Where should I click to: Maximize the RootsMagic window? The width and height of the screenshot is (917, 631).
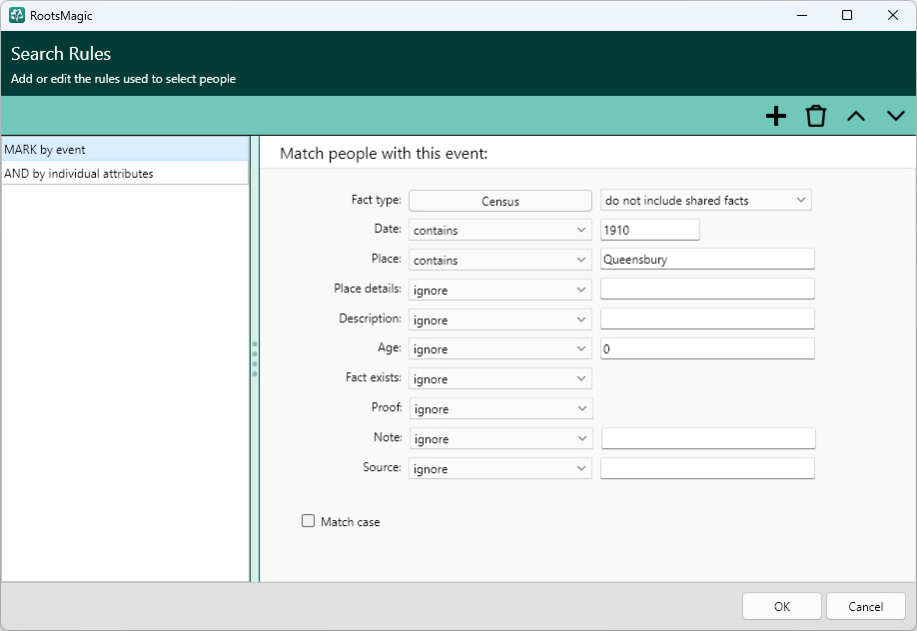[847, 15]
